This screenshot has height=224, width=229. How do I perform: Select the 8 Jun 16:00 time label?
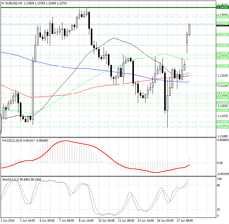click(x=86, y=221)
